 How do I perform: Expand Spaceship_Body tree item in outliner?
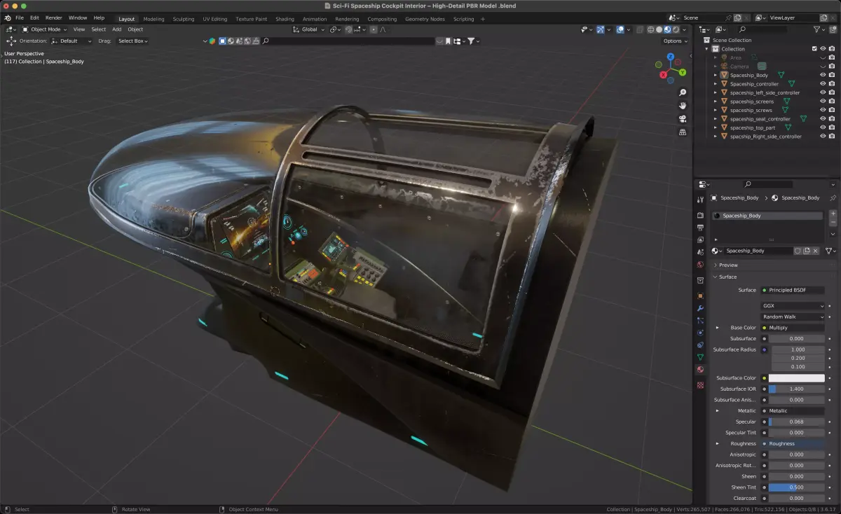[x=716, y=75]
